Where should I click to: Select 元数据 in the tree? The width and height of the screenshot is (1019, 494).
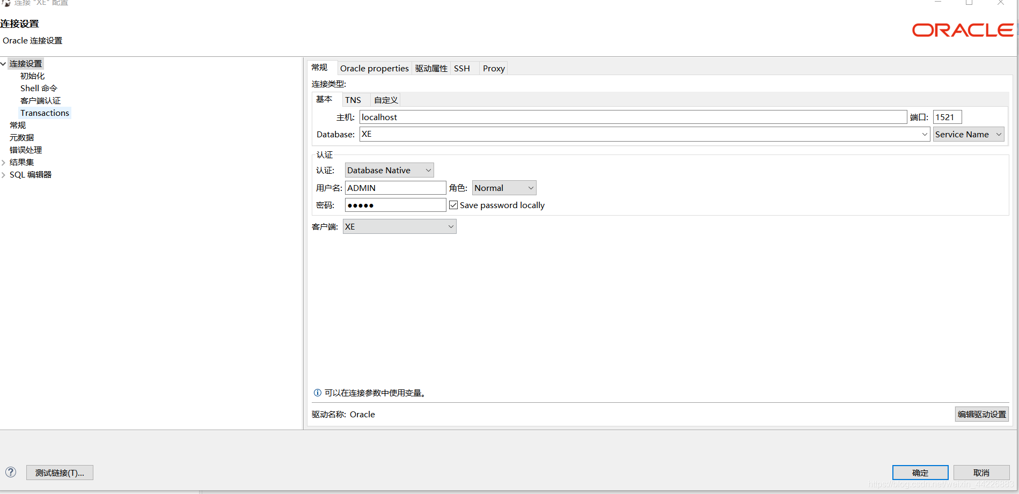(x=21, y=138)
